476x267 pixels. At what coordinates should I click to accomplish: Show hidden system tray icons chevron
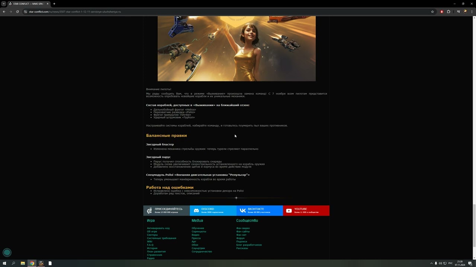pyautogui.click(x=431, y=263)
